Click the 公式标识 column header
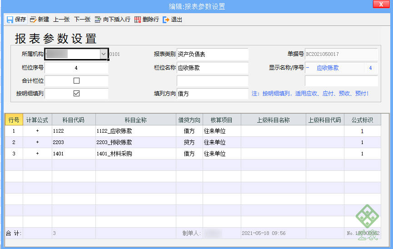The image size is (393, 249). tap(363, 120)
